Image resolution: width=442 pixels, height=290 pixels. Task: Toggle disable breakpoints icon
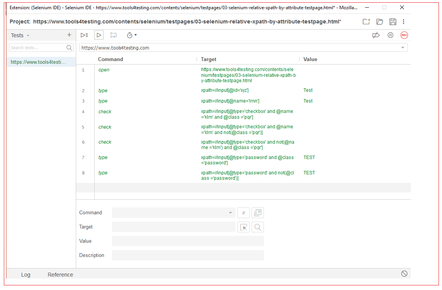click(376, 35)
